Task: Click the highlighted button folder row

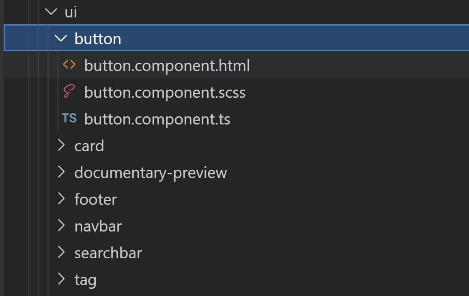Action: point(97,39)
